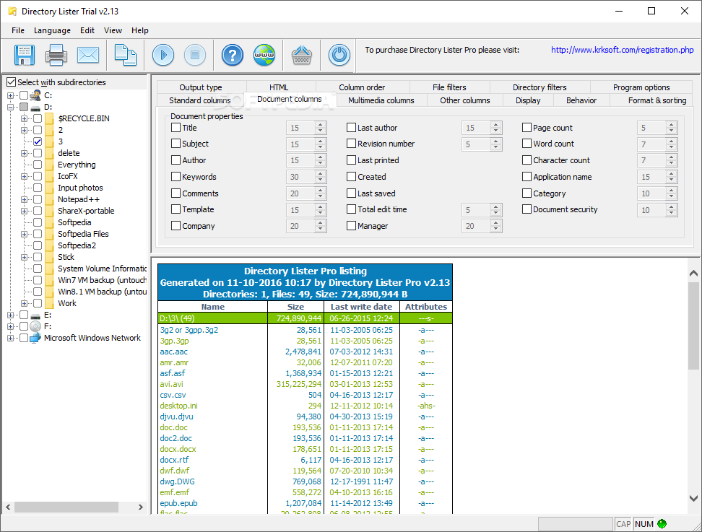Switch to the Standard columns tab
Viewport: 702px width, 532px height.
coord(199,100)
